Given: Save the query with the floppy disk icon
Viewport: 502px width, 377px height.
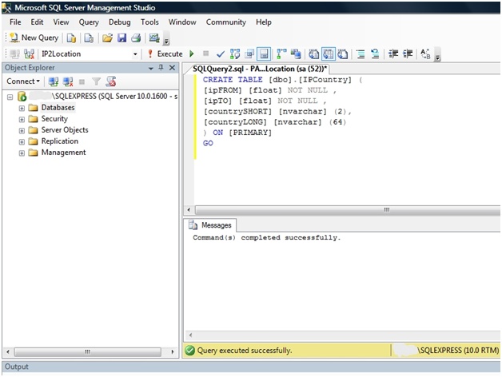Looking at the screenshot, I should [x=122, y=38].
